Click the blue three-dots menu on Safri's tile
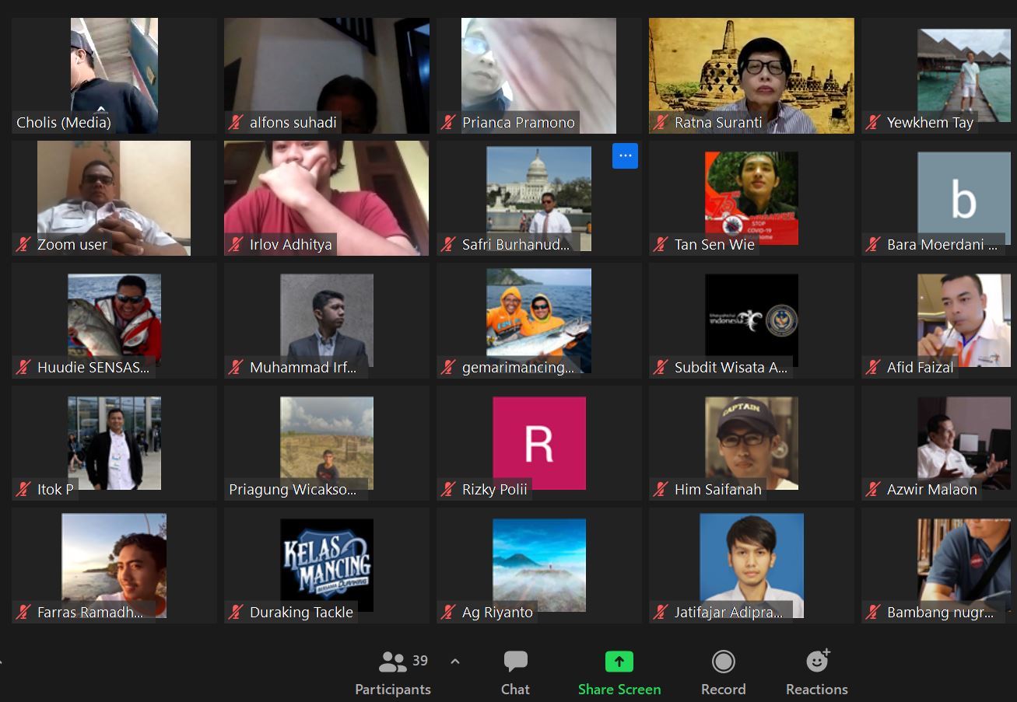Screen dimensions: 1017x702 625,155
